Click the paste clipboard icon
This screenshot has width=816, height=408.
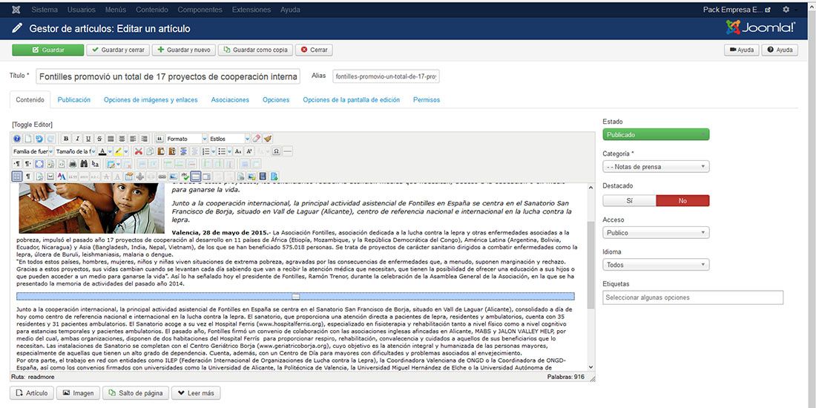[x=161, y=151]
